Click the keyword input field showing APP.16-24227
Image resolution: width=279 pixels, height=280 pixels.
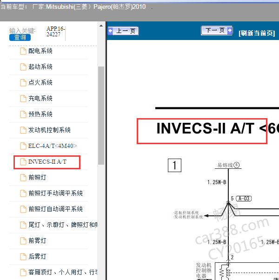[x=55, y=32]
